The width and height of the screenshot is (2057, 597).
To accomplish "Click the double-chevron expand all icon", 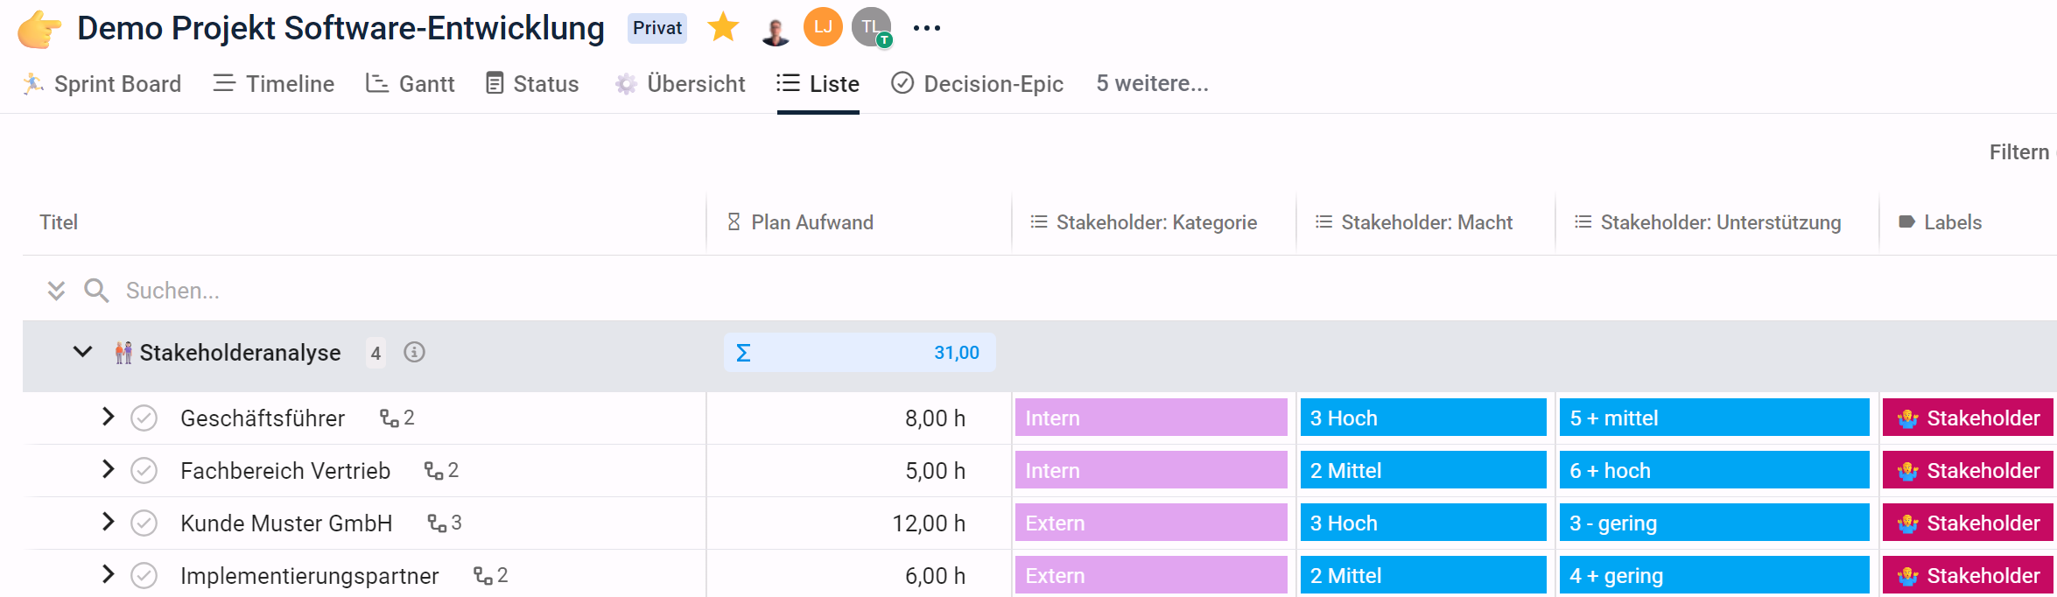I will click(x=56, y=291).
